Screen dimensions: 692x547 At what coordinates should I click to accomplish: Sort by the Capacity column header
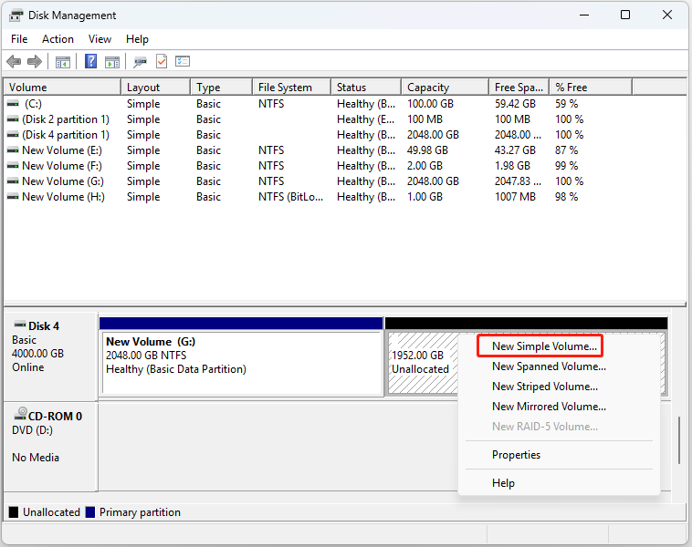446,88
